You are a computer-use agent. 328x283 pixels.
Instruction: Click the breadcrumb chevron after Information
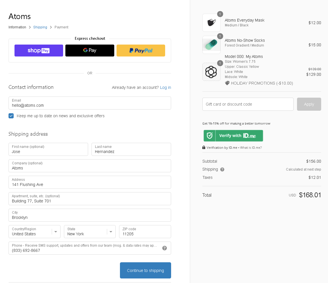coord(30,27)
